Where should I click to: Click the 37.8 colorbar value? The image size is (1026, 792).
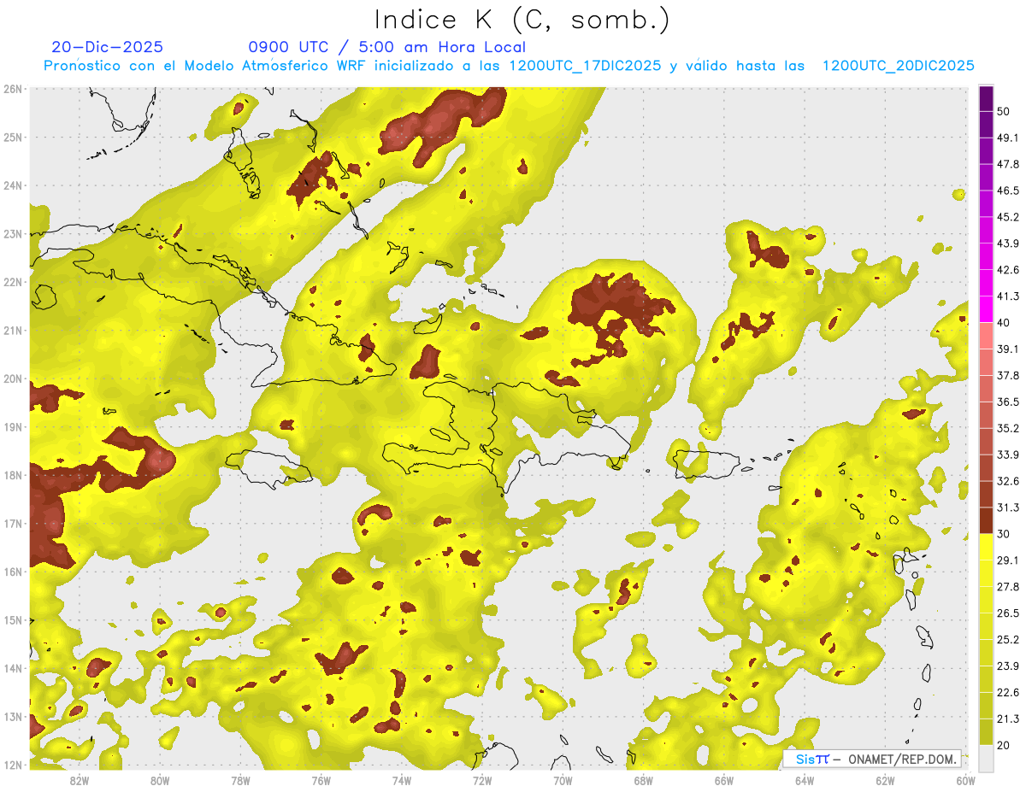(1008, 376)
